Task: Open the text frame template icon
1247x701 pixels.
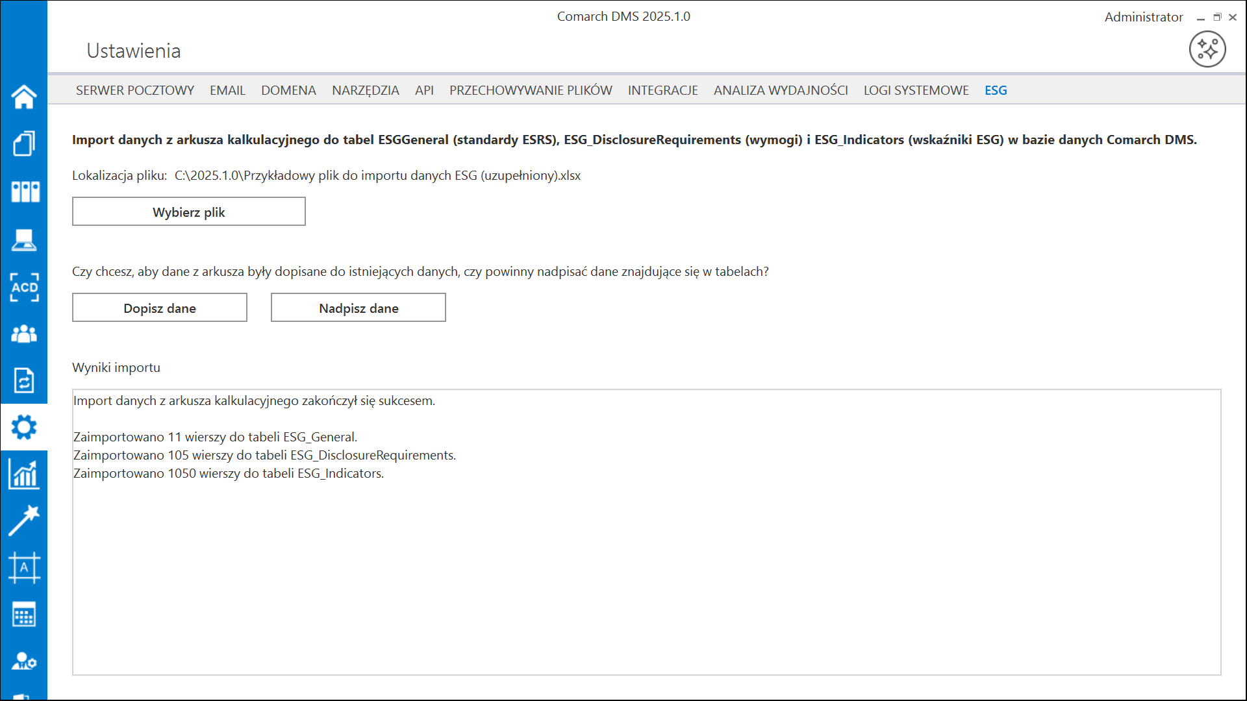Action: click(24, 568)
